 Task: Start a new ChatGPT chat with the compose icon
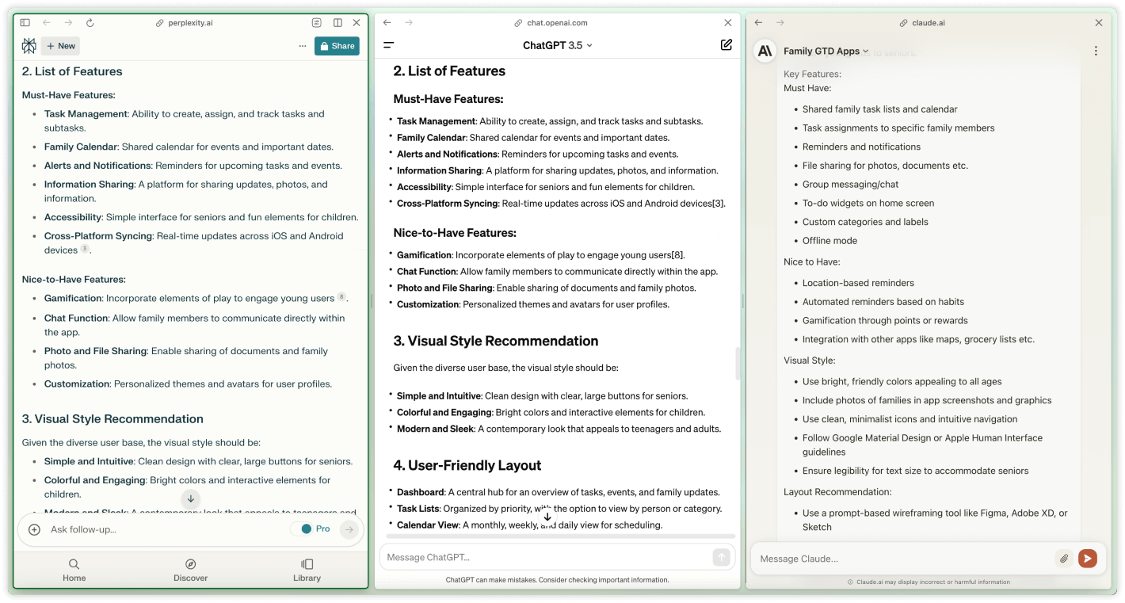[x=726, y=45]
